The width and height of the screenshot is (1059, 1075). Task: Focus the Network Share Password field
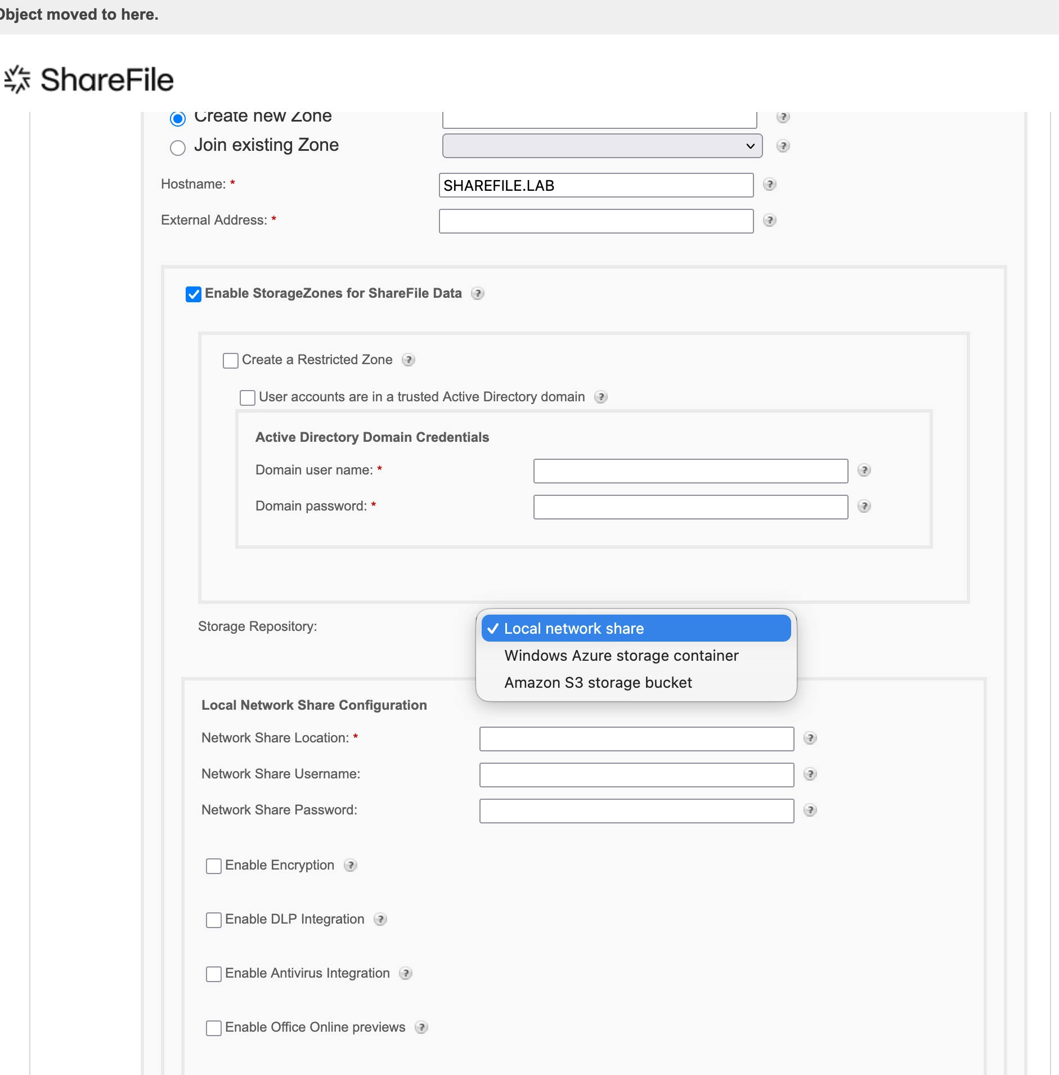pos(637,811)
